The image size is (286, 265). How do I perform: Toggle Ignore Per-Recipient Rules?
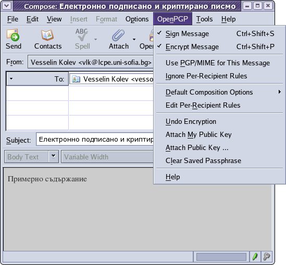tap(220, 76)
